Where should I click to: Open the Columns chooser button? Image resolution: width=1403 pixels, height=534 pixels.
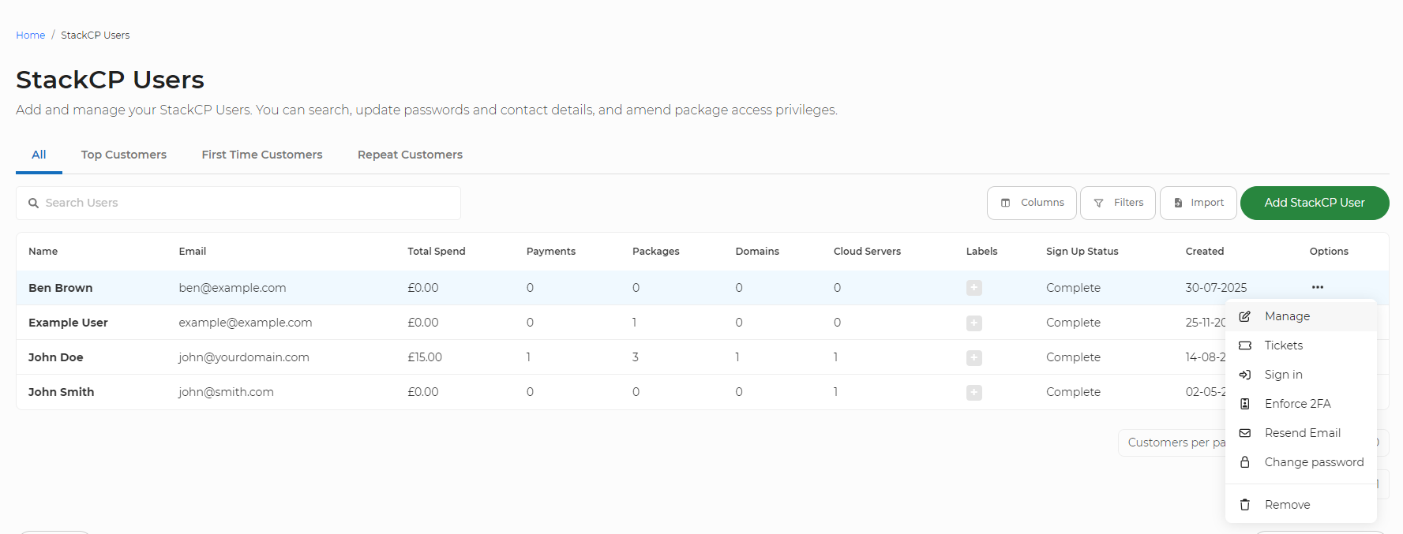[1032, 203]
